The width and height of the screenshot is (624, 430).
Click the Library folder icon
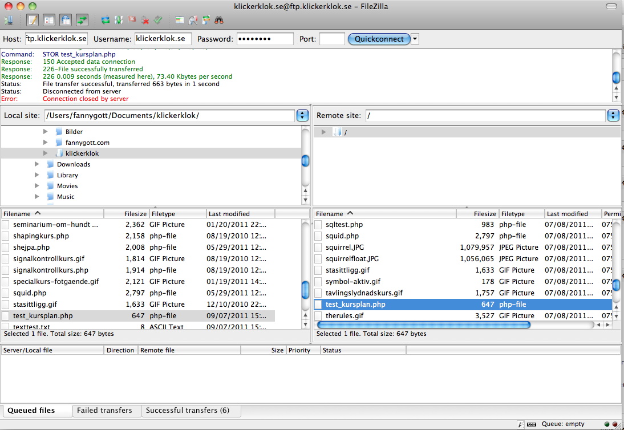click(50, 175)
